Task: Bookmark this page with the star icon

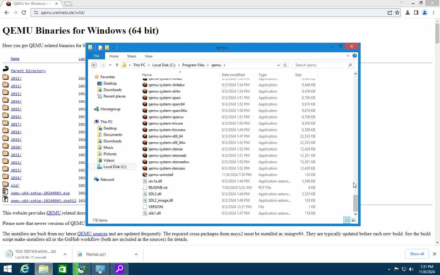Action: 397,13
